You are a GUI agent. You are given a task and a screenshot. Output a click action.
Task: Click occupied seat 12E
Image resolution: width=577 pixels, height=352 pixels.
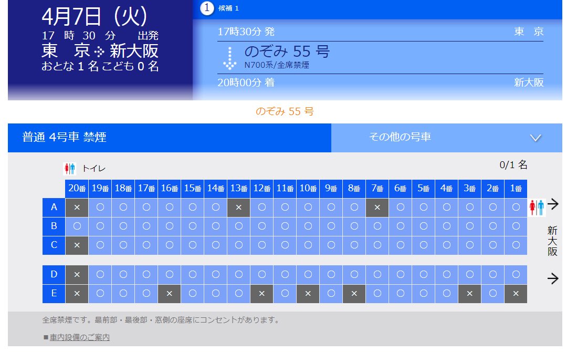click(x=261, y=294)
